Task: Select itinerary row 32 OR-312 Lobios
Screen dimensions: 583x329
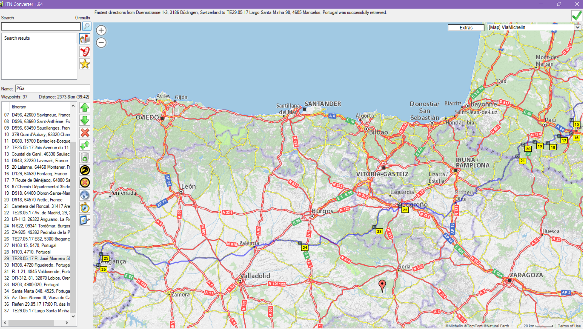Action: pos(37,278)
